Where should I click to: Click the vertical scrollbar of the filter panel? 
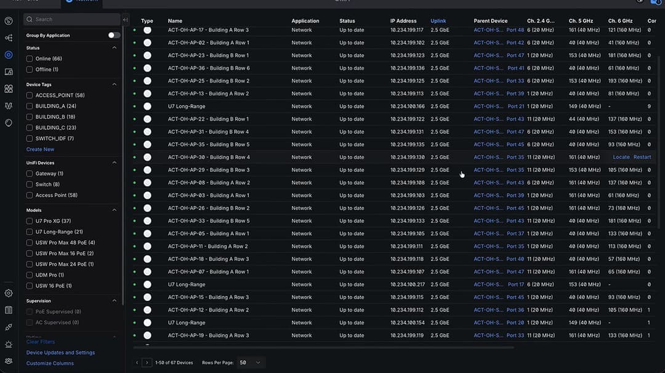pos(123,166)
